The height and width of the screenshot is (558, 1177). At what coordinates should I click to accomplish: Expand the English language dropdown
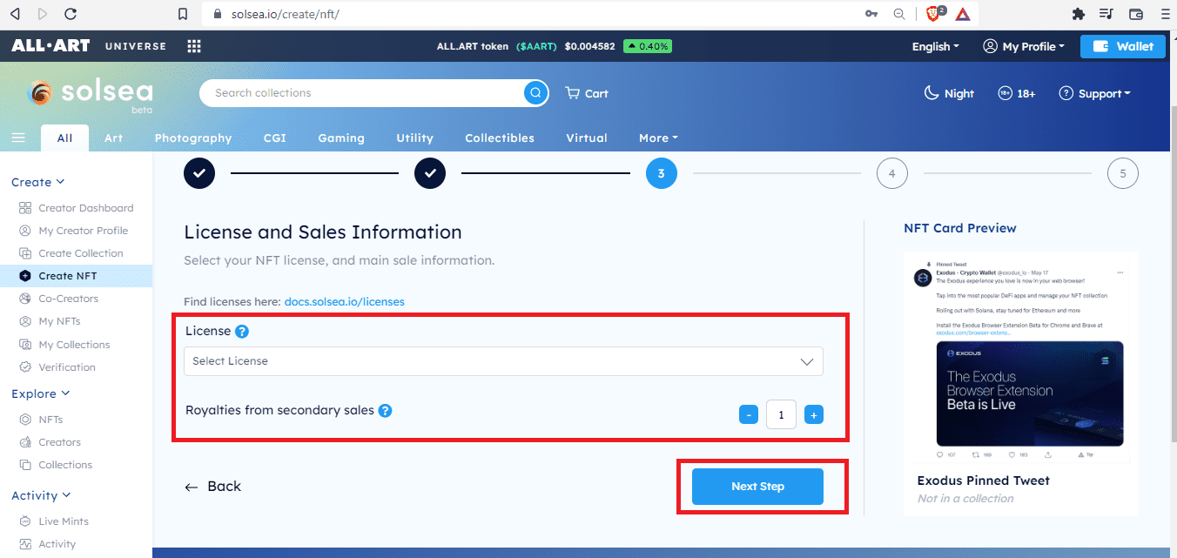click(x=935, y=47)
